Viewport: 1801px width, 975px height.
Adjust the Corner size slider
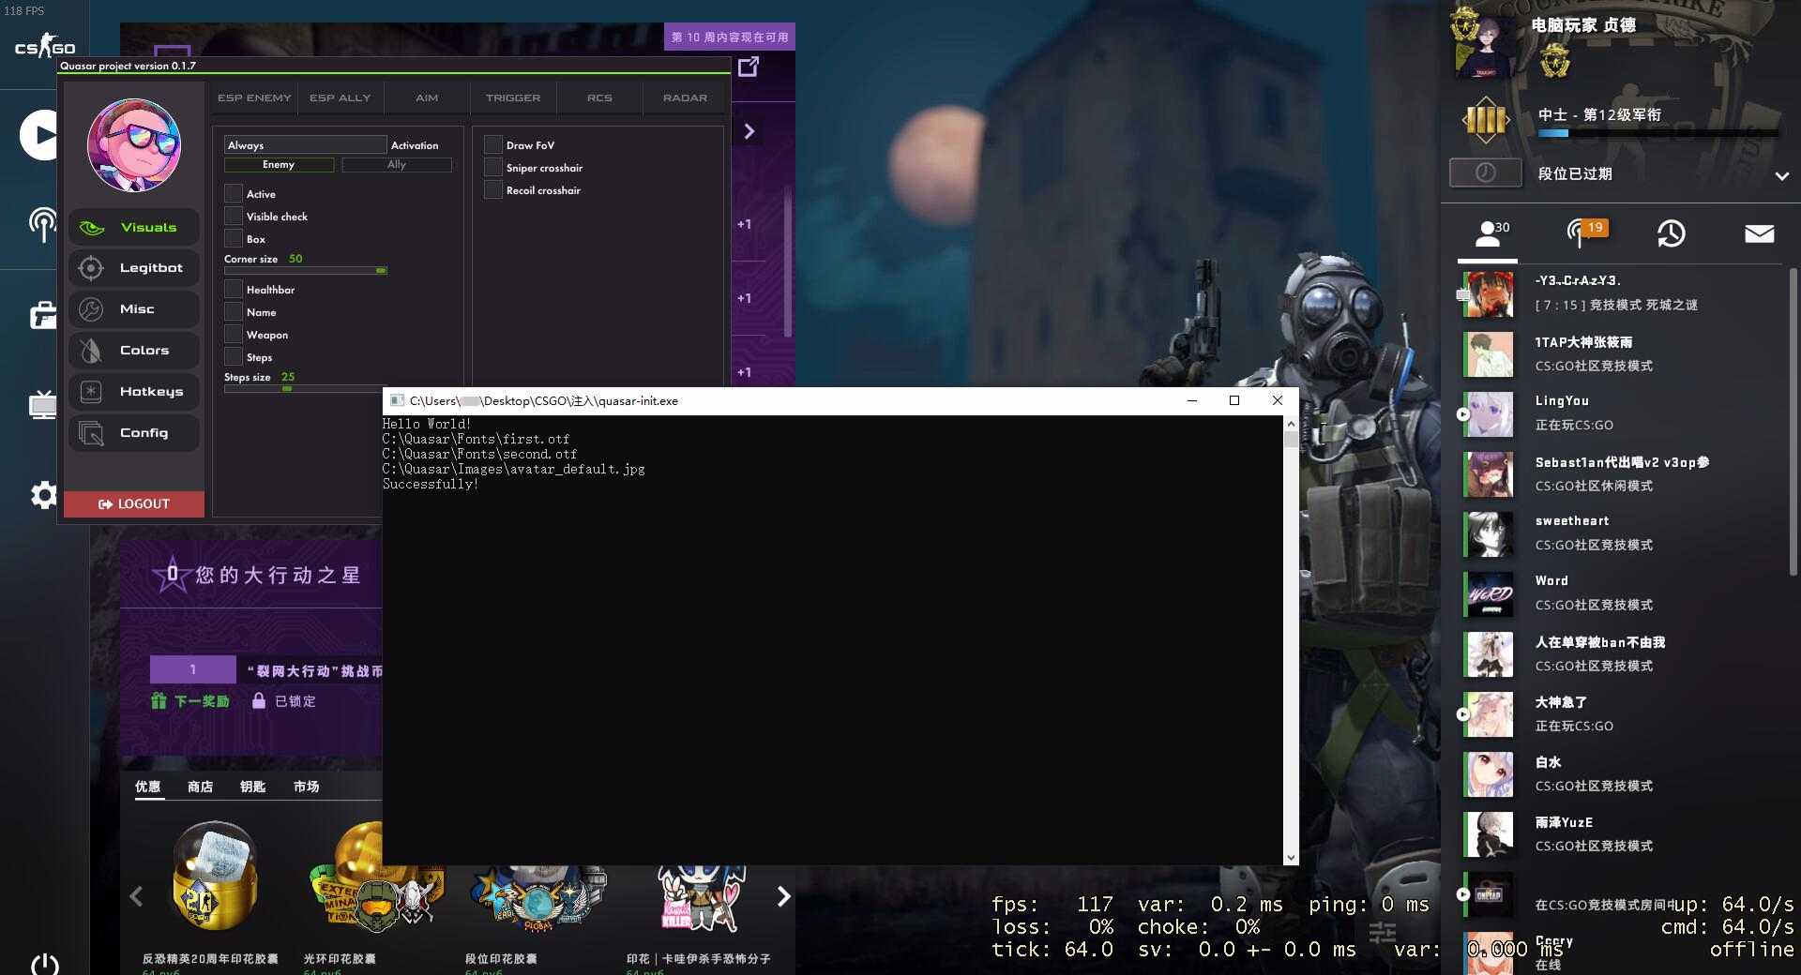[x=305, y=270]
